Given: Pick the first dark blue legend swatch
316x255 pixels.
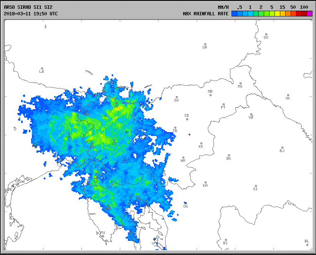Looking at the screenshot, I should pyautogui.click(x=234, y=14).
